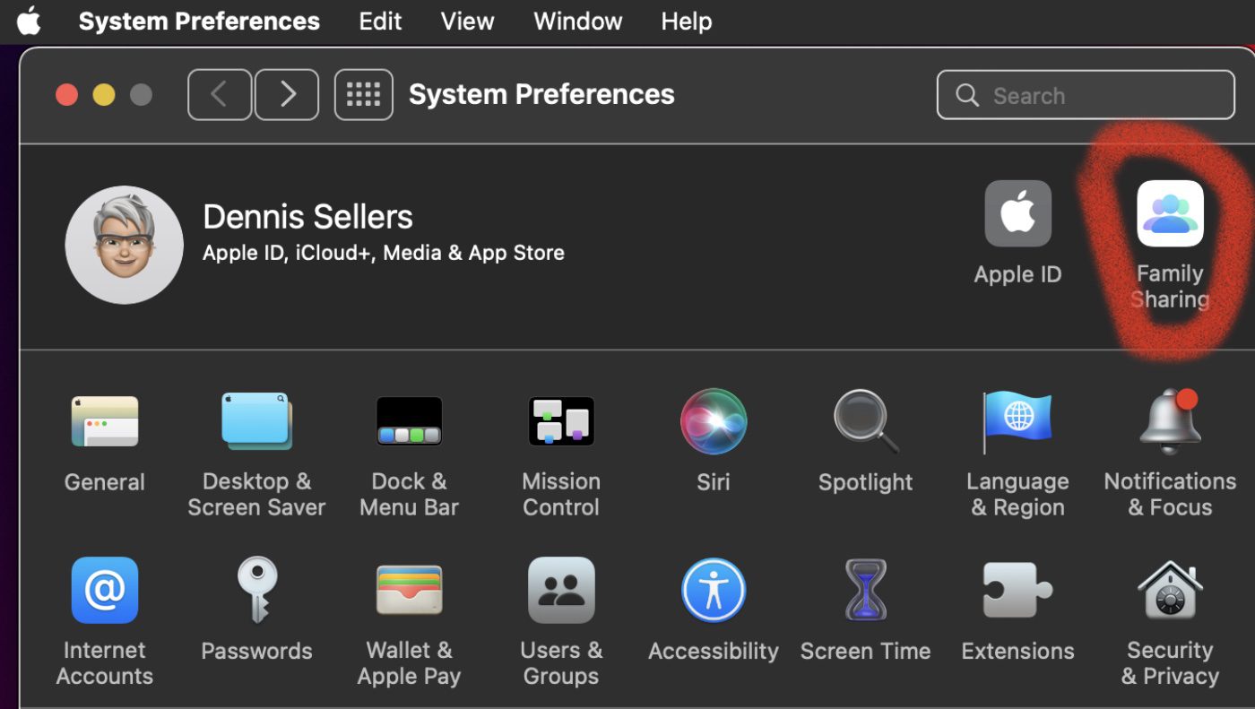Open Accessibility preferences
The image size is (1255, 709).
[714, 591]
